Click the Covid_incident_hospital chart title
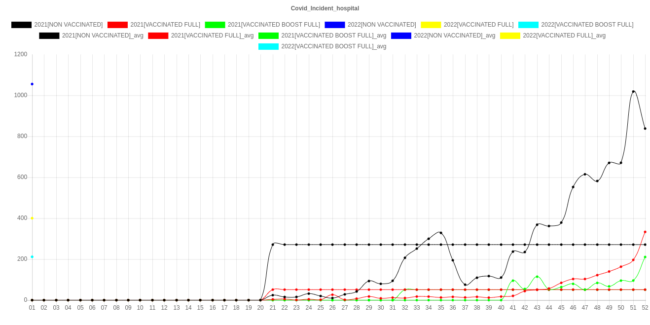The image size is (650, 325). 325,8
